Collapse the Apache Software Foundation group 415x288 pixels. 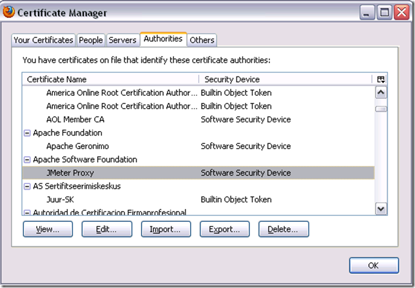[27, 159]
